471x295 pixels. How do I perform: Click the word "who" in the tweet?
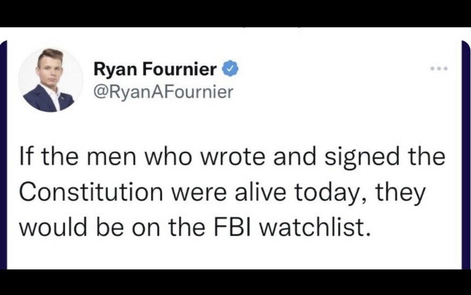click(x=175, y=159)
